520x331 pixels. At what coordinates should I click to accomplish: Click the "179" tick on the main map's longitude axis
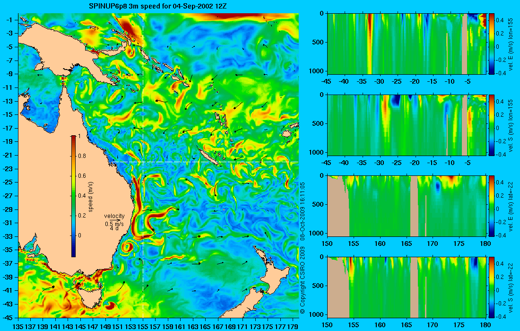(293, 326)
